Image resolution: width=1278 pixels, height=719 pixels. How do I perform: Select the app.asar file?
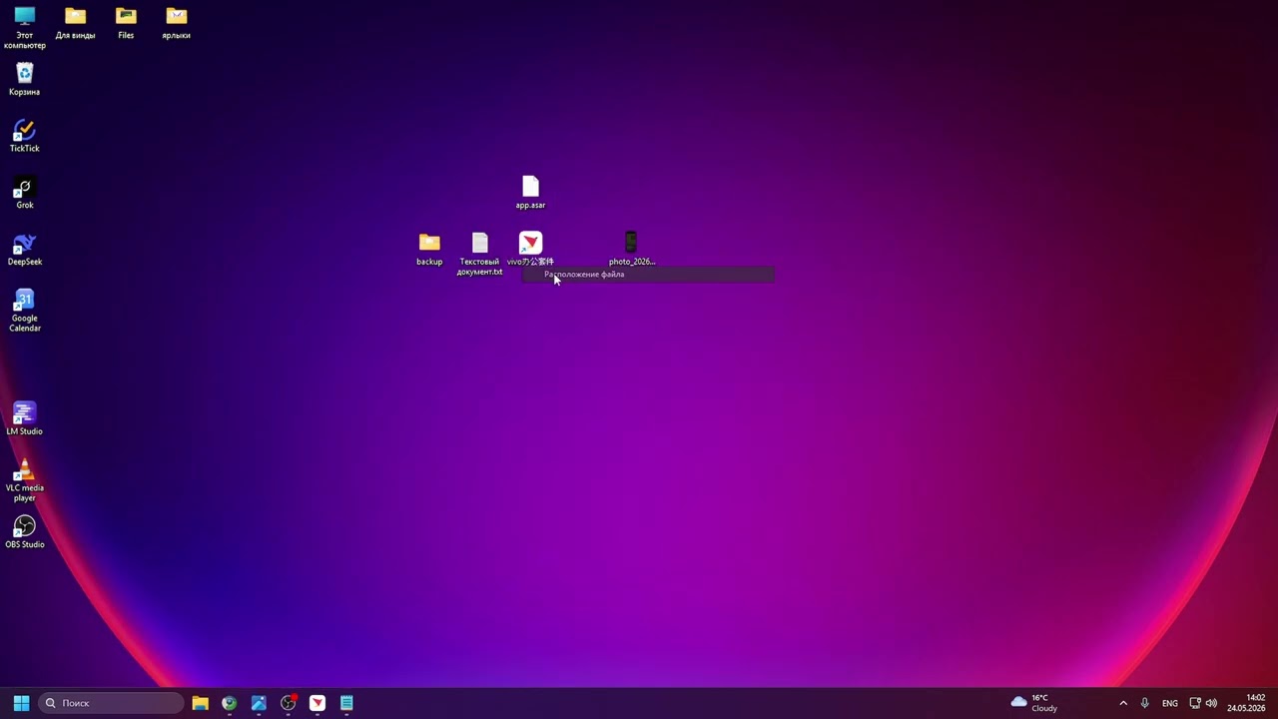pos(530,193)
